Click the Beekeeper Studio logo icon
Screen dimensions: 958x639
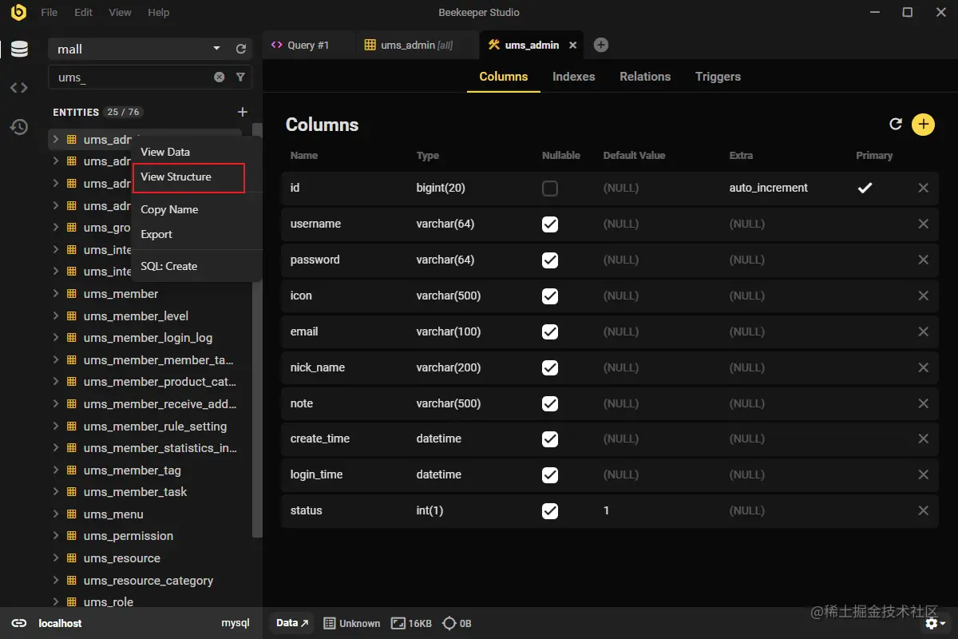click(18, 13)
